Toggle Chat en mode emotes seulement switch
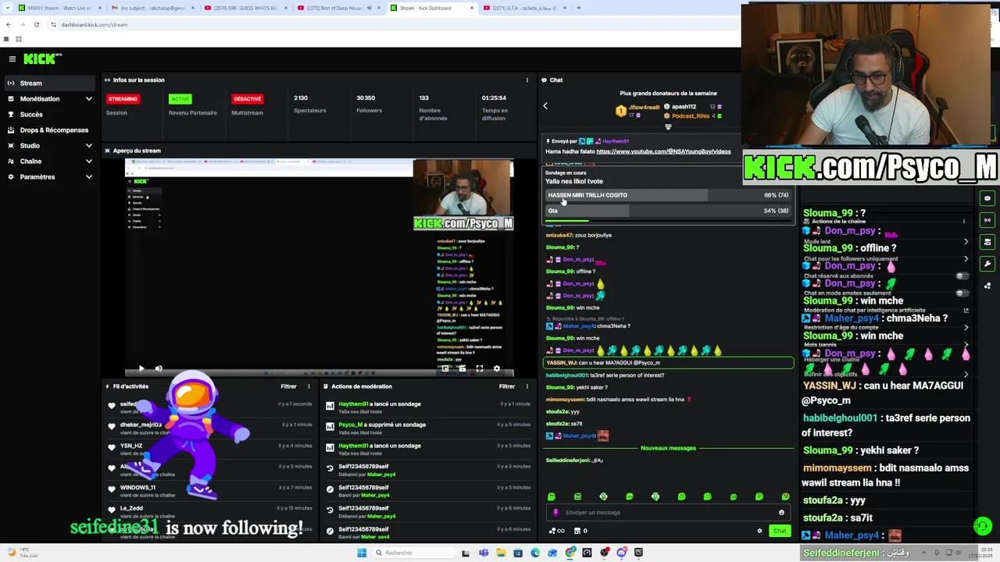 click(x=962, y=293)
